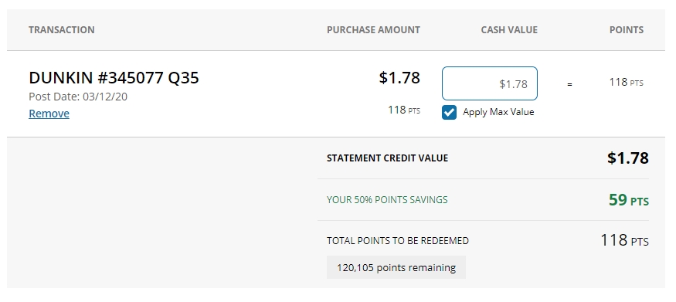Click the POINTS column header
Viewport: 676px width, 302px height.
tap(627, 29)
